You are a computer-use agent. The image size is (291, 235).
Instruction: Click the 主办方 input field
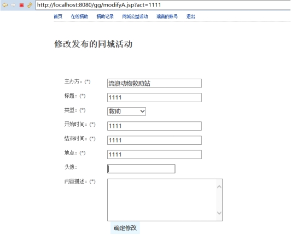[x=154, y=83]
